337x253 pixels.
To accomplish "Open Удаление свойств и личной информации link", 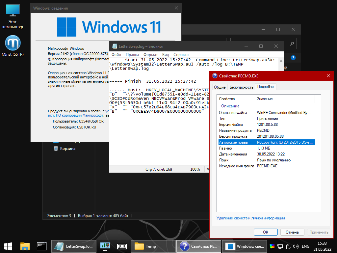I will [x=250, y=218].
